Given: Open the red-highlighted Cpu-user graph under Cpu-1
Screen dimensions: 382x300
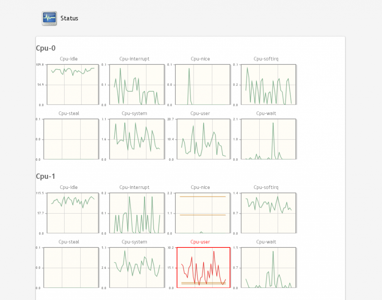Looking at the screenshot, I should tap(203, 268).
